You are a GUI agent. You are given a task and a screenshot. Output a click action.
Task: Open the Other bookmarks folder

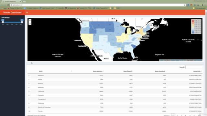click(x=199, y=8)
